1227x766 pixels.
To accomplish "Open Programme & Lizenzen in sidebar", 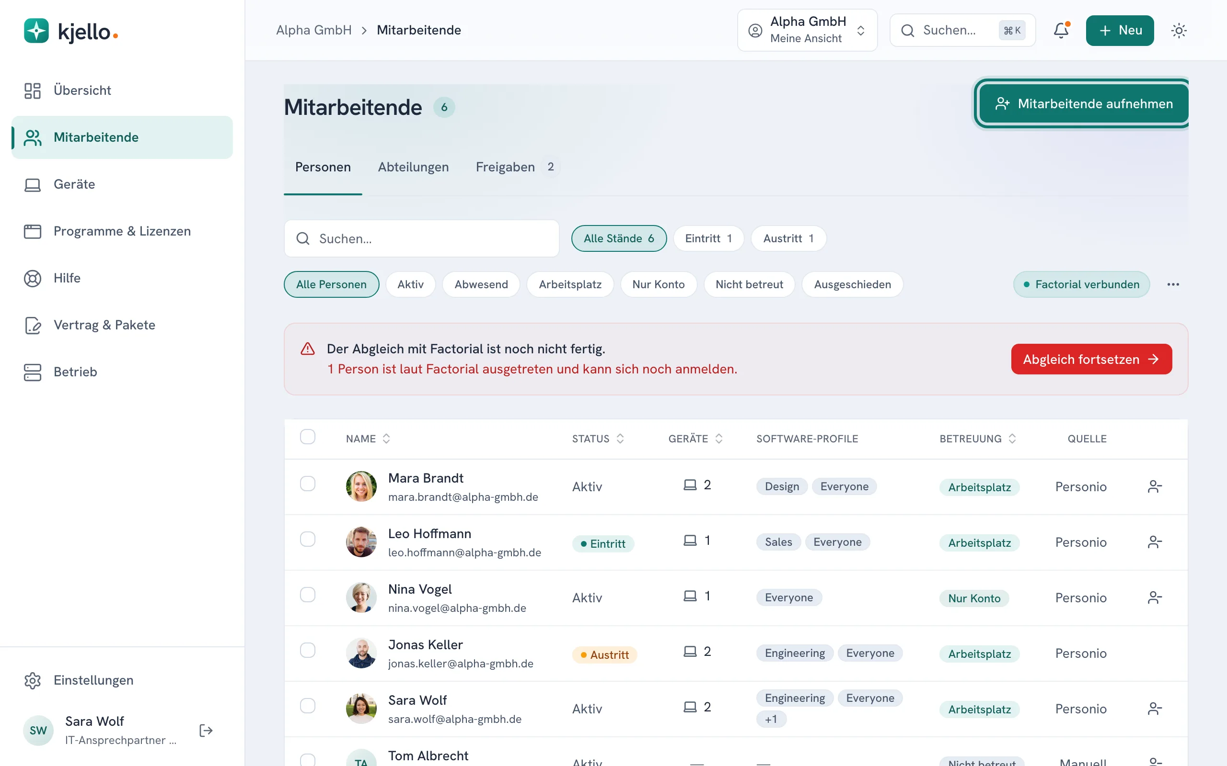I will click(x=122, y=231).
